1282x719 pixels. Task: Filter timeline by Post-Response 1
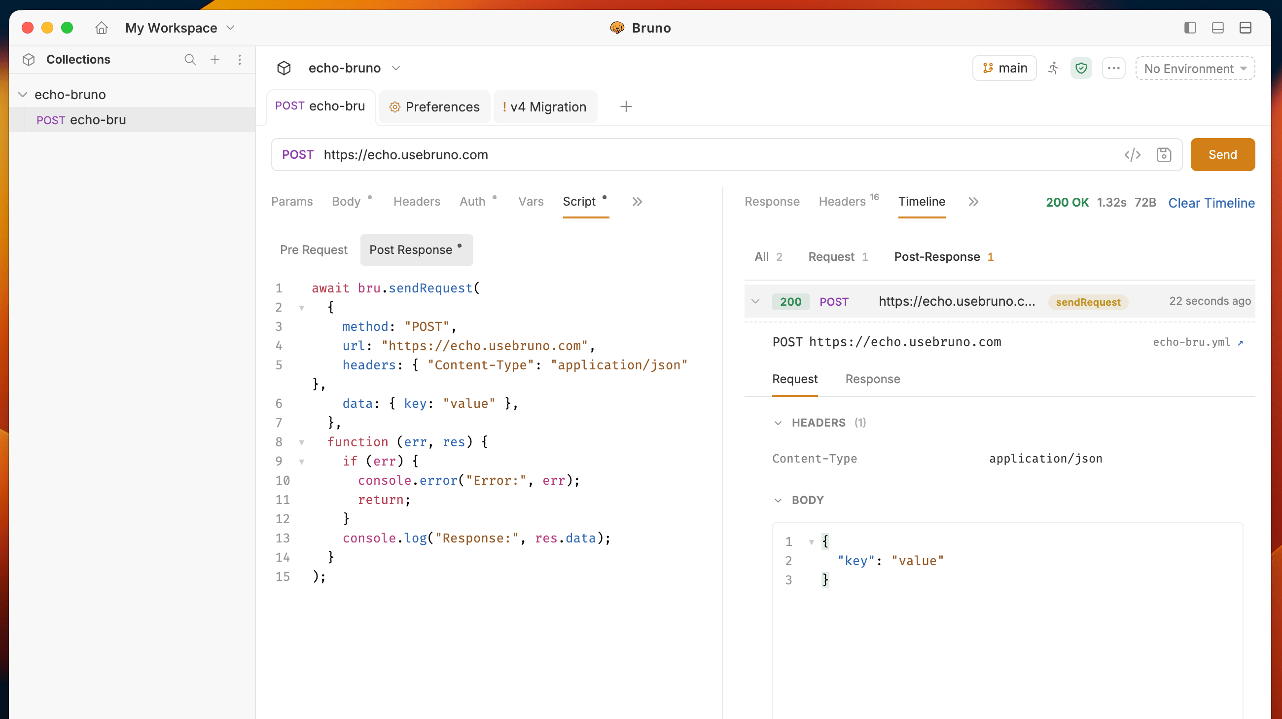(x=944, y=257)
